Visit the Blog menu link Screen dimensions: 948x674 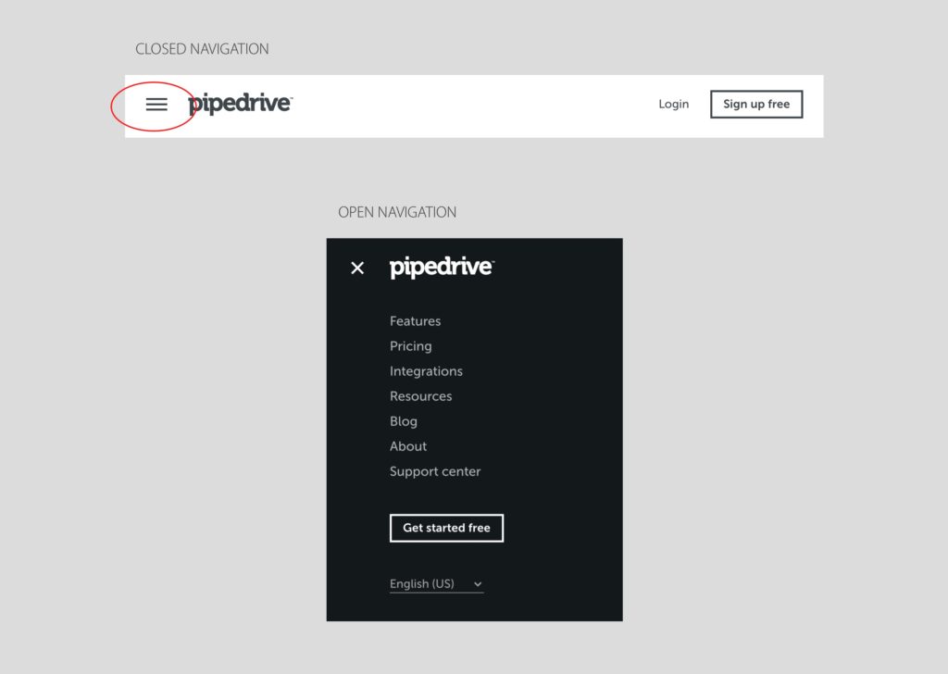(404, 421)
